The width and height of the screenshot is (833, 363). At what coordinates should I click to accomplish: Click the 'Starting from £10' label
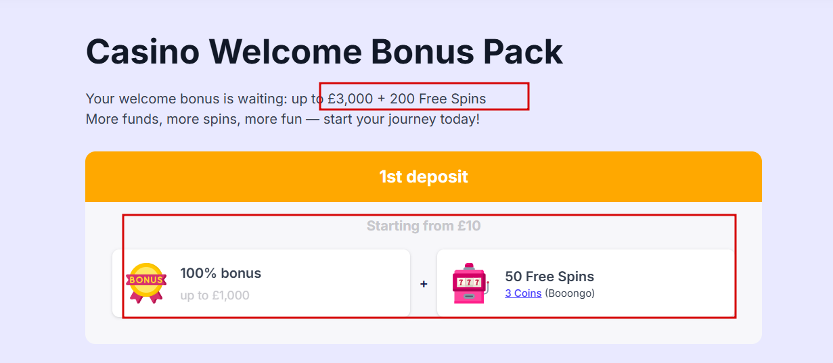[x=424, y=226]
